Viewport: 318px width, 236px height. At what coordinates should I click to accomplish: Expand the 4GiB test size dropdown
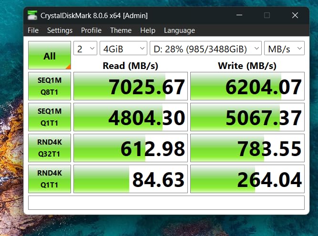point(123,48)
